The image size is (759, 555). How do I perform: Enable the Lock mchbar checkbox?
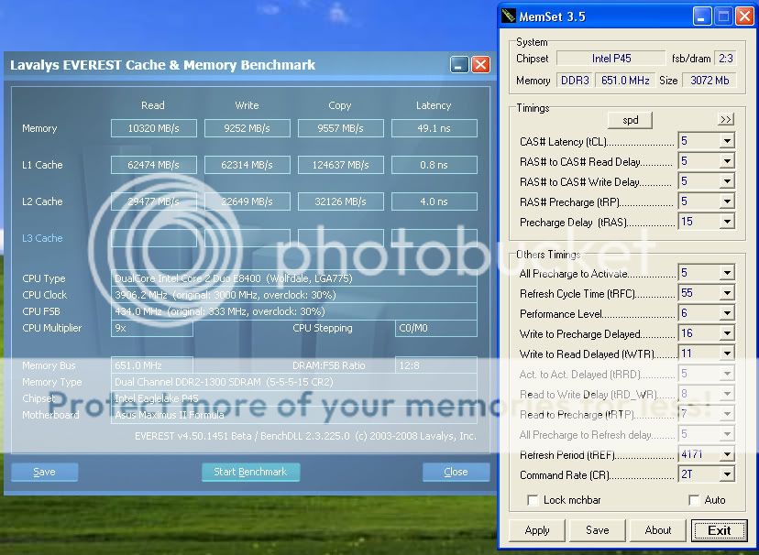[533, 500]
